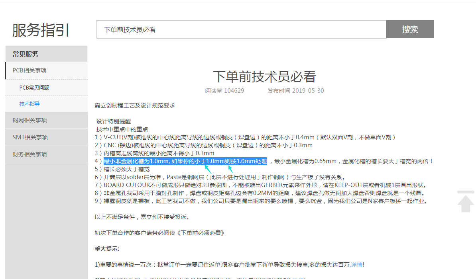Screen dimensions: 476x279
Task: Open the PCB相关事项 sidebar section
Action: tap(30, 70)
